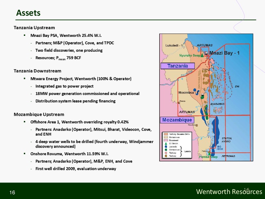This screenshot has width=265, height=199.
Task: Click the Pemba Seep map label
Action: pyautogui.click(x=208, y=157)
